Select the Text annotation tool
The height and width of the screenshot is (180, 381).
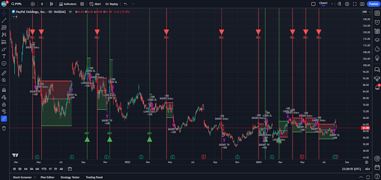(4, 56)
